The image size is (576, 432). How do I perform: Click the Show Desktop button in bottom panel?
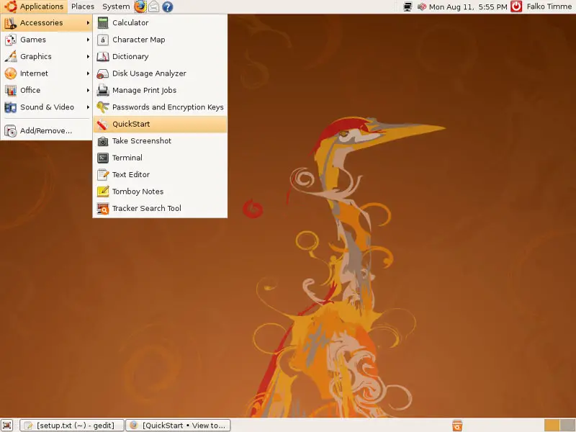click(7, 426)
